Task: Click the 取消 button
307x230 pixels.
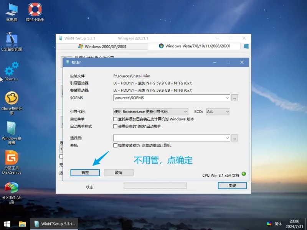Action: (119, 173)
